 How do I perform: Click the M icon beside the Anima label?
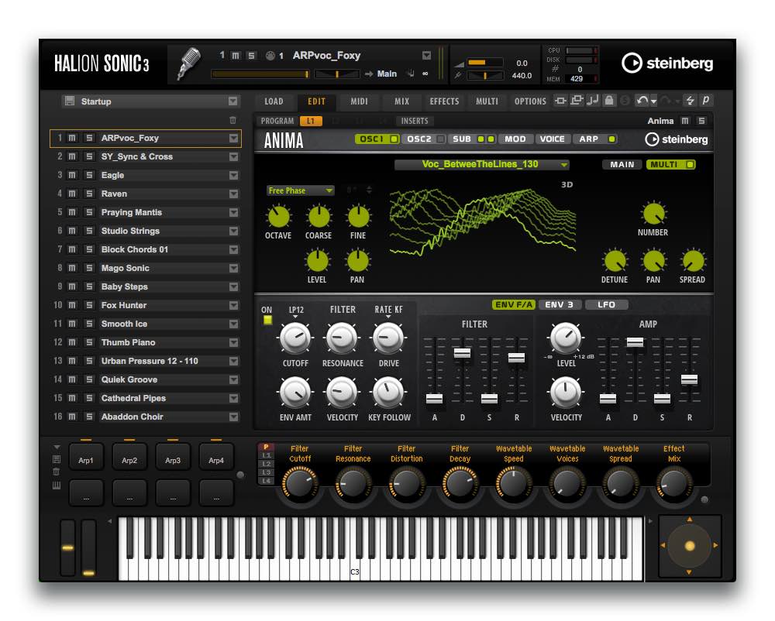pyautogui.click(x=685, y=121)
